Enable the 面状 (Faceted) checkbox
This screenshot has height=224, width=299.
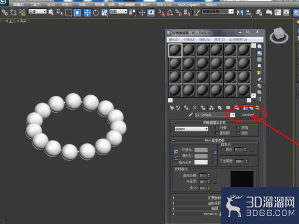(238, 132)
